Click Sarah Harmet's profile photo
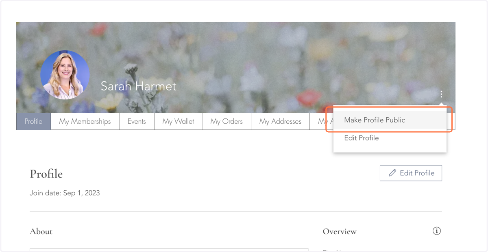Screen dimensions: 488x252 [x=65, y=75]
